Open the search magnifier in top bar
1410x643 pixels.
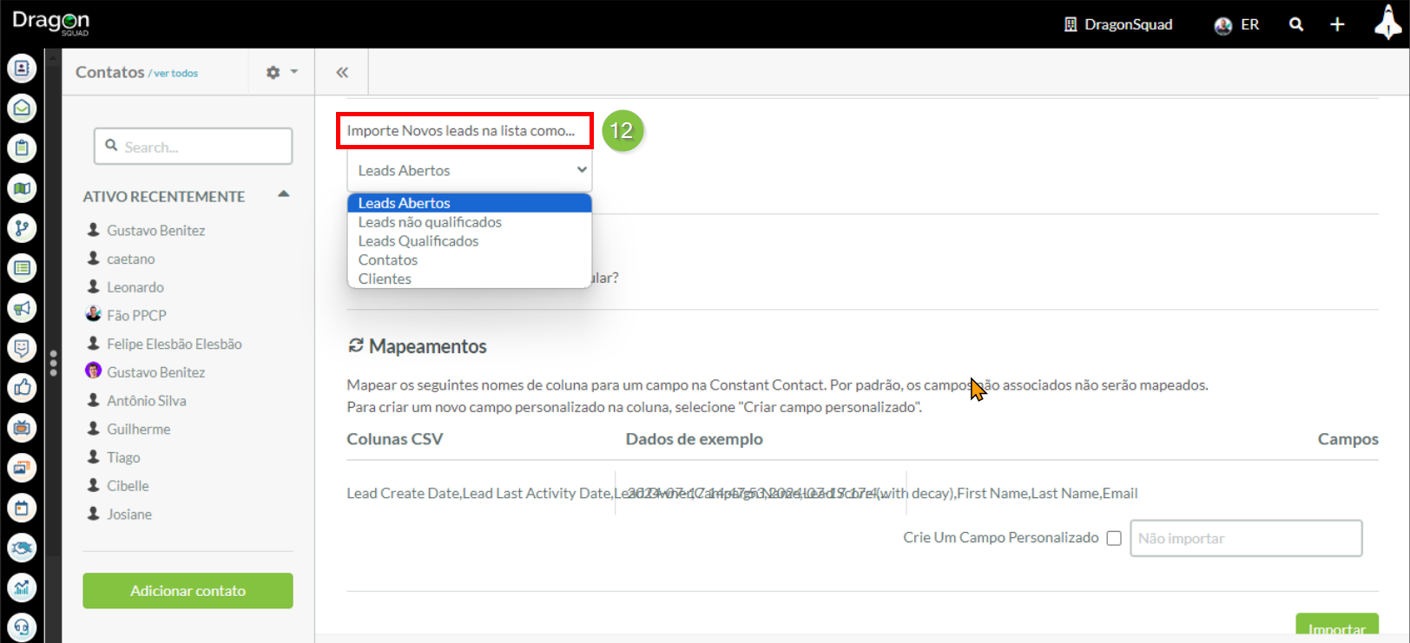point(1296,24)
